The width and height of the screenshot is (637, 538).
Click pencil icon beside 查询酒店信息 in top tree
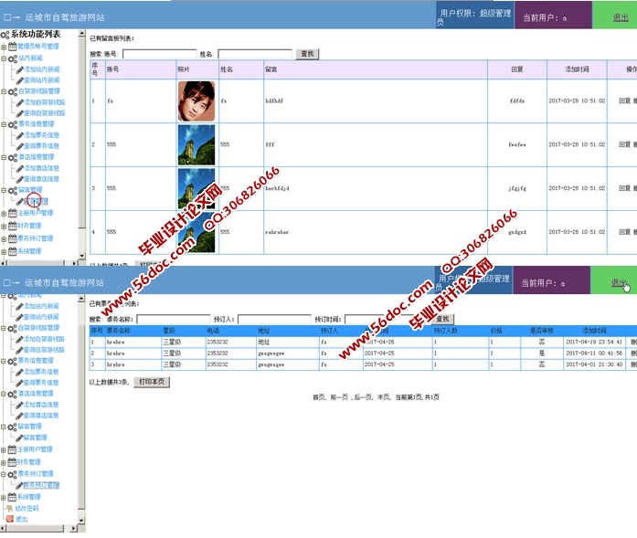(19, 179)
